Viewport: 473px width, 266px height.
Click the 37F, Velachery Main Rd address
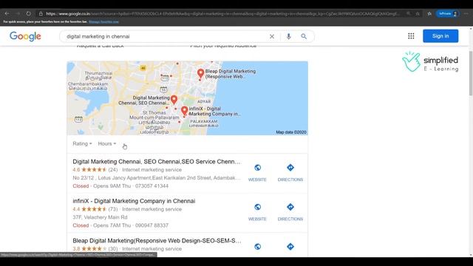click(100, 217)
